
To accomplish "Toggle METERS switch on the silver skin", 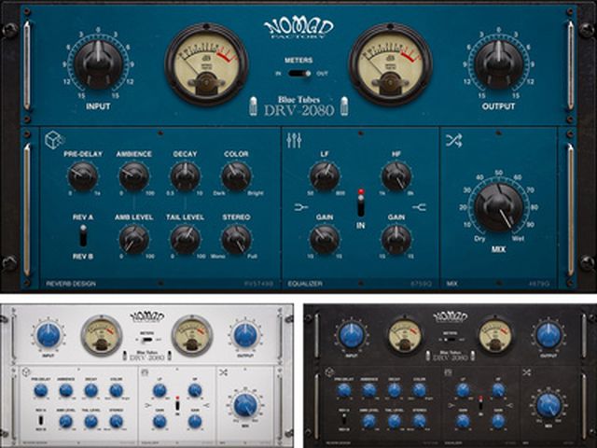I will 147,339.
